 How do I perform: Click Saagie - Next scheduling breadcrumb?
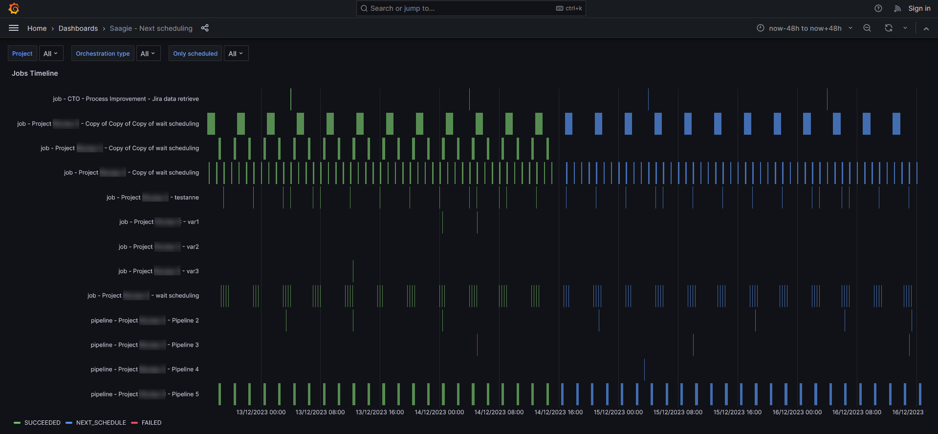coord(151,28)
